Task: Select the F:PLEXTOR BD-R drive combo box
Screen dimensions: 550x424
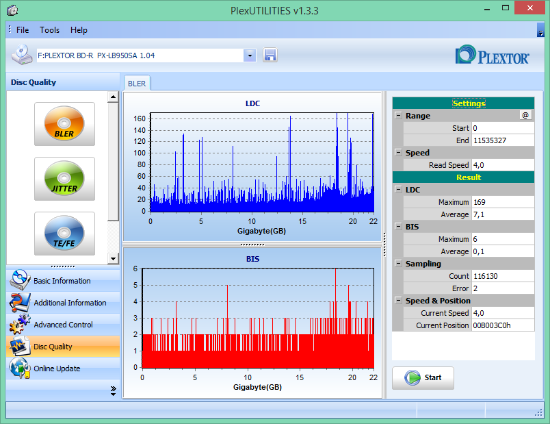Action: click(146, 55)
